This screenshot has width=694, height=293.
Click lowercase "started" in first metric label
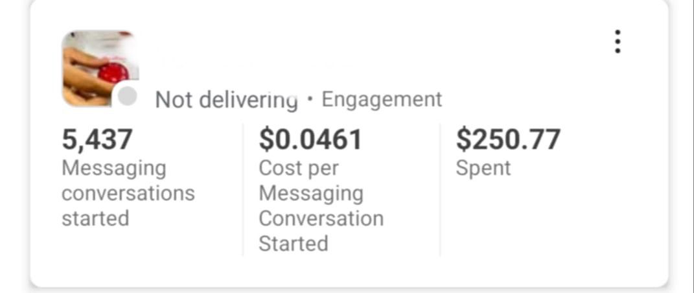(x=95, y=218)
